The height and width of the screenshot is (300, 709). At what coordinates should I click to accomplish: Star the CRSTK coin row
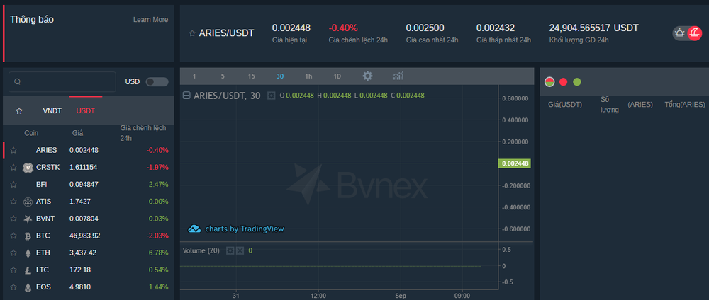pos(13,168)
